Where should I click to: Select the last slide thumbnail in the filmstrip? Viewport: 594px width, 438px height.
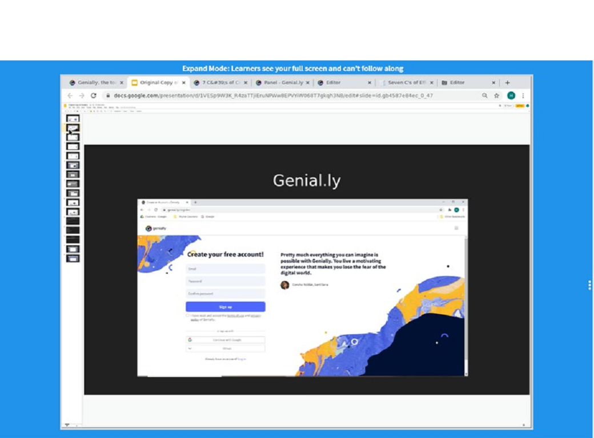click(x=73, y=259)
